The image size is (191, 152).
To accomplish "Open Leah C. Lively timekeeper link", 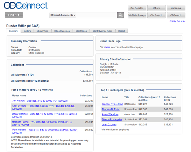I will tap(109, 124).
